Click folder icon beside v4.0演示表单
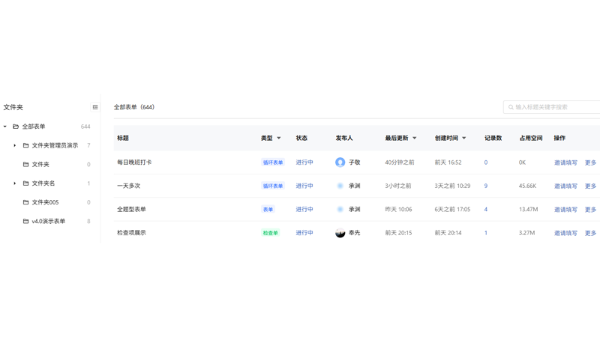 (x=25, y=221)
